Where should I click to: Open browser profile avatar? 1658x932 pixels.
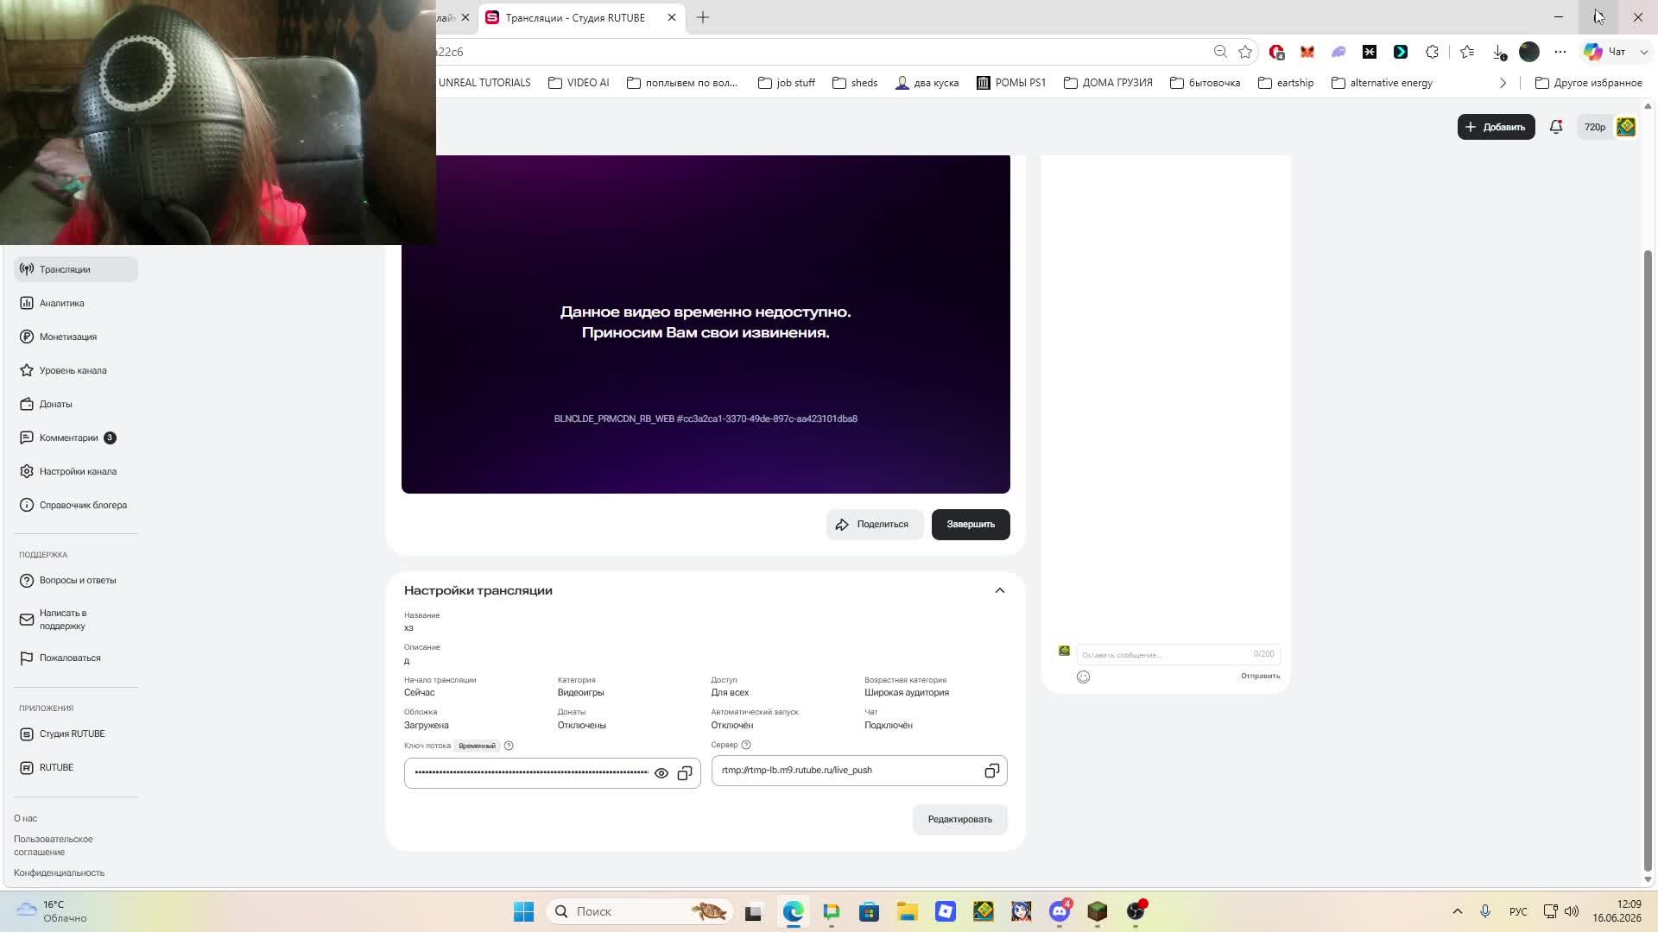click(x=1529, y=52)
